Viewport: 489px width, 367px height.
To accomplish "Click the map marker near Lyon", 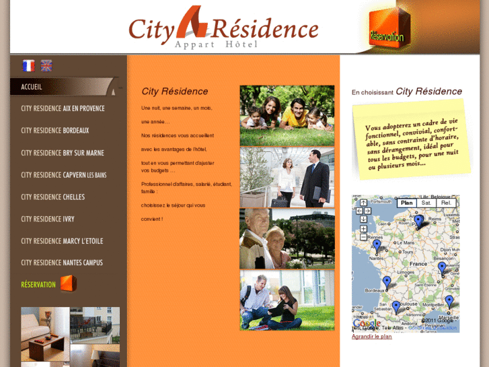I will pyautogui.click(x=442, y=269).
